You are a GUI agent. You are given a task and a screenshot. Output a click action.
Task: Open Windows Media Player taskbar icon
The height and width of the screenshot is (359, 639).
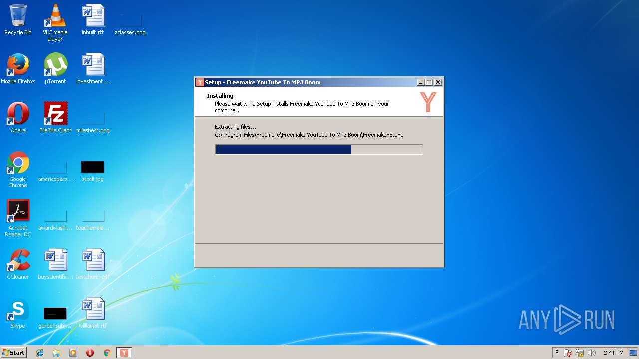(73, 353)
